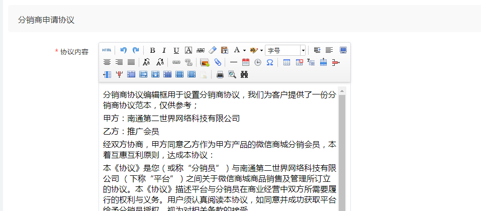Delete the current table column
Viewport: 481px width, 211px height.
coord(119,74)
